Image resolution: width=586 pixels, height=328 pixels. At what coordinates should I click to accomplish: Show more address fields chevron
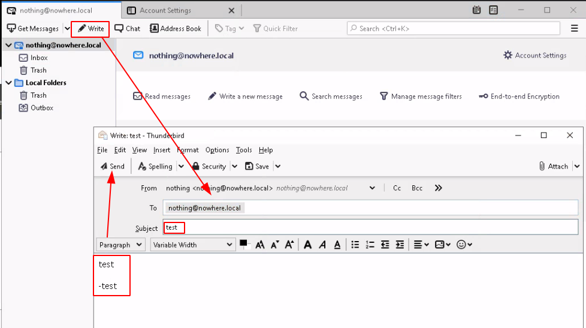439,188
